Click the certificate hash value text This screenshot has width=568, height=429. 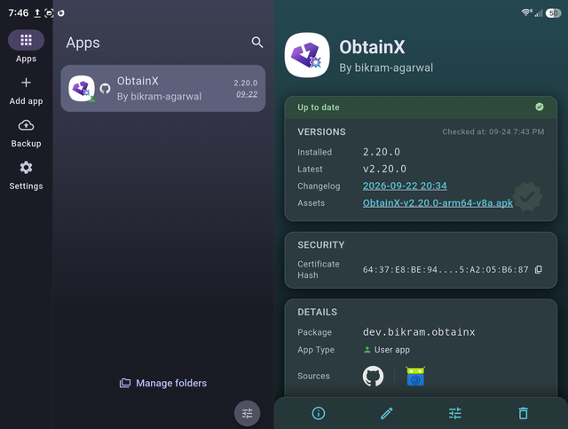click(x=446, y=270)
